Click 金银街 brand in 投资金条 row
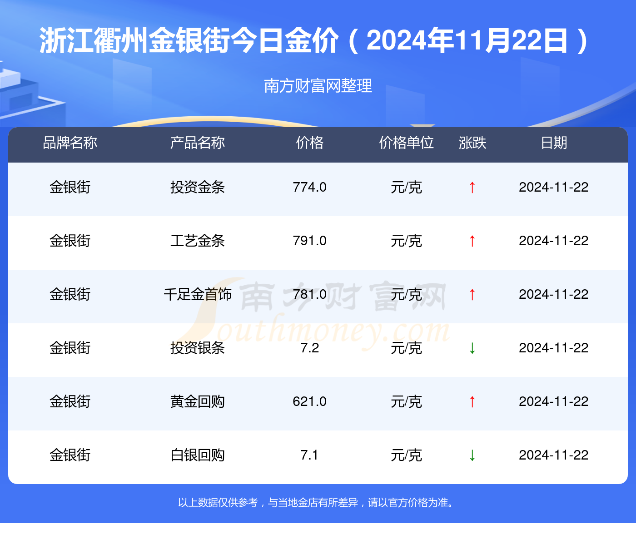 point(70,187)
